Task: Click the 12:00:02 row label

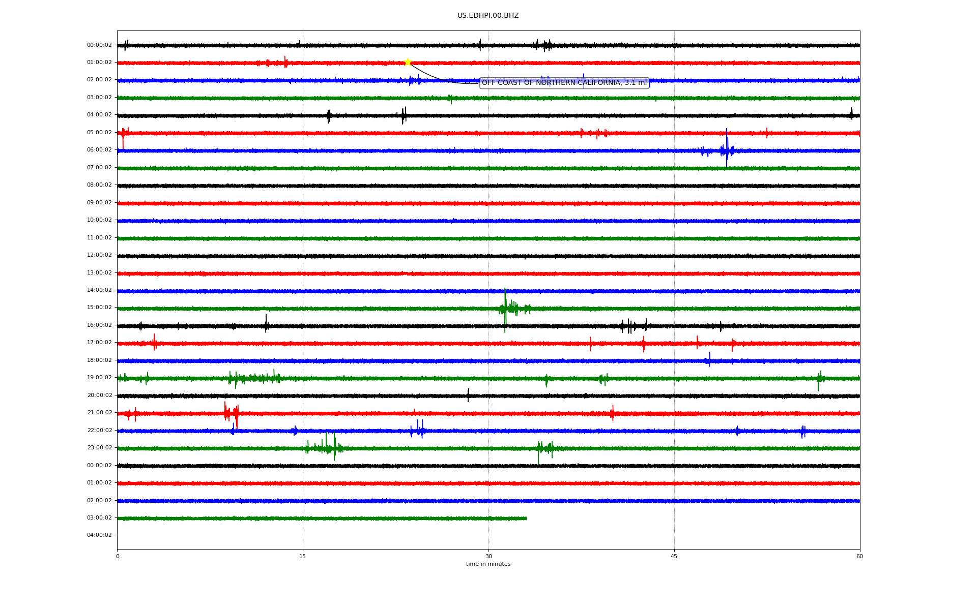Action: coord(99,255)
